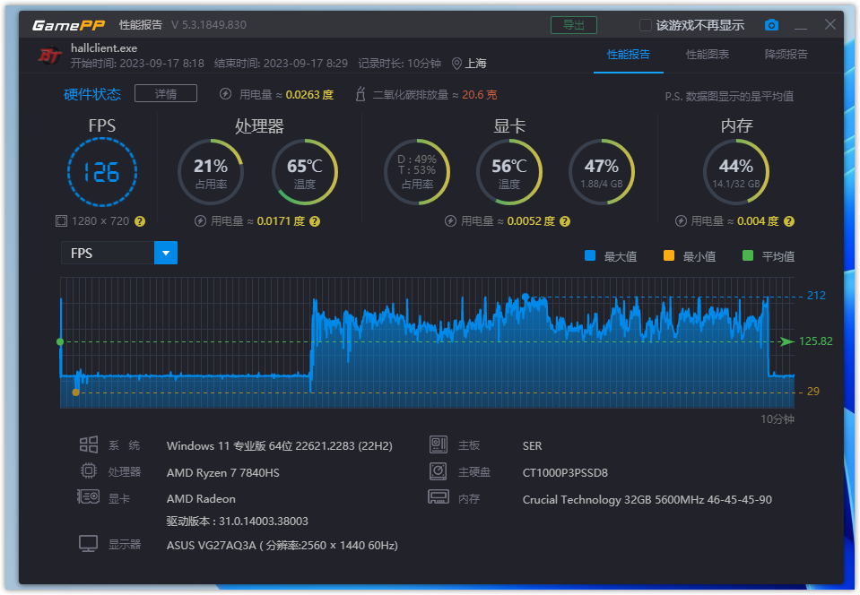The image size is (860, 595).
Task: Click the lightning icon under 处理器
Action: point(200,220)
